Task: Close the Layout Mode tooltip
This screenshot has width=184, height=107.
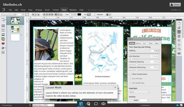Action: [115, 87]
